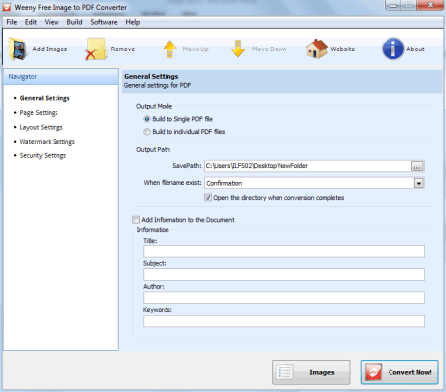Click the Navigator panel header

[60, 77]
